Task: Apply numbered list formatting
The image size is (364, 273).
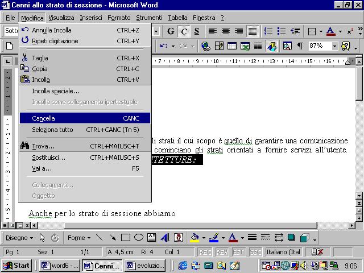Action: point(268,31)
